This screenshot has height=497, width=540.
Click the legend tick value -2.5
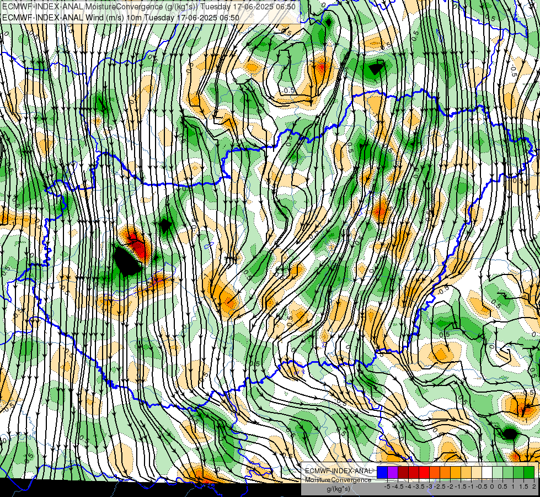(x=441, y=487)
